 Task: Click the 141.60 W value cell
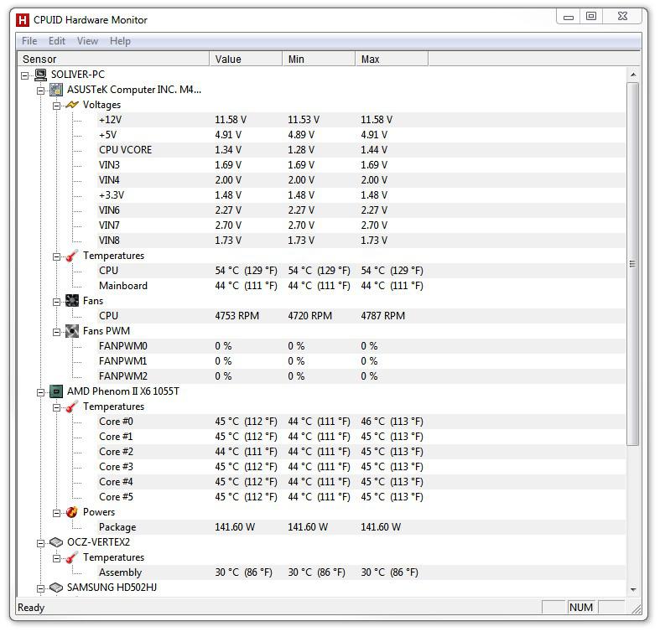(235, 527)
